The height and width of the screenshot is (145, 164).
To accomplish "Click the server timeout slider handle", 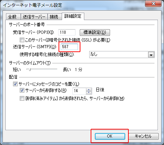I will coord(30,70).
